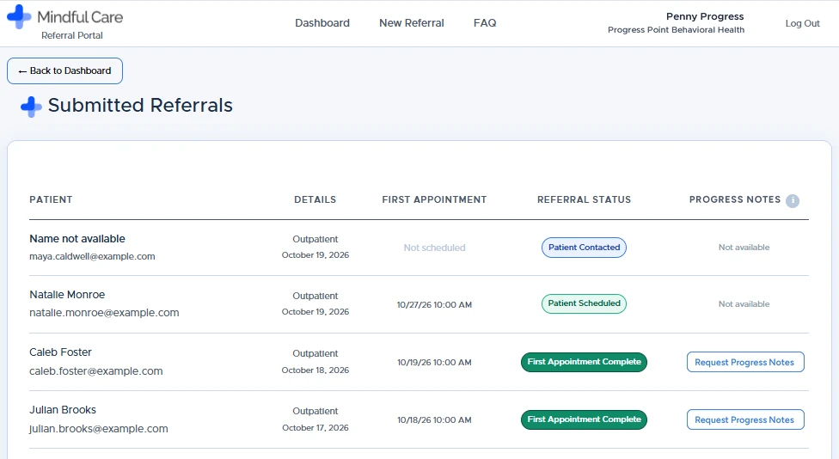Click Natalie Monroe's Not available notes

[x=744, y=304]
